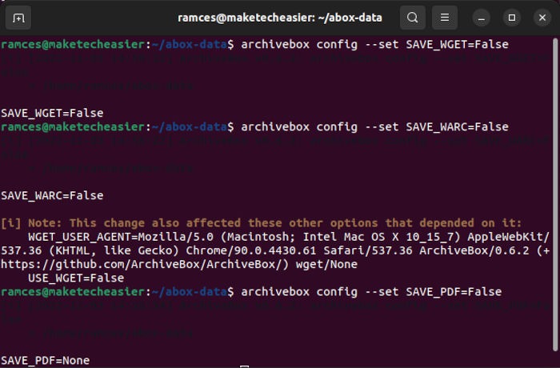Click the WGET_USER_AGENT=Mozilla/5.0 line

(x=289, y=237)
